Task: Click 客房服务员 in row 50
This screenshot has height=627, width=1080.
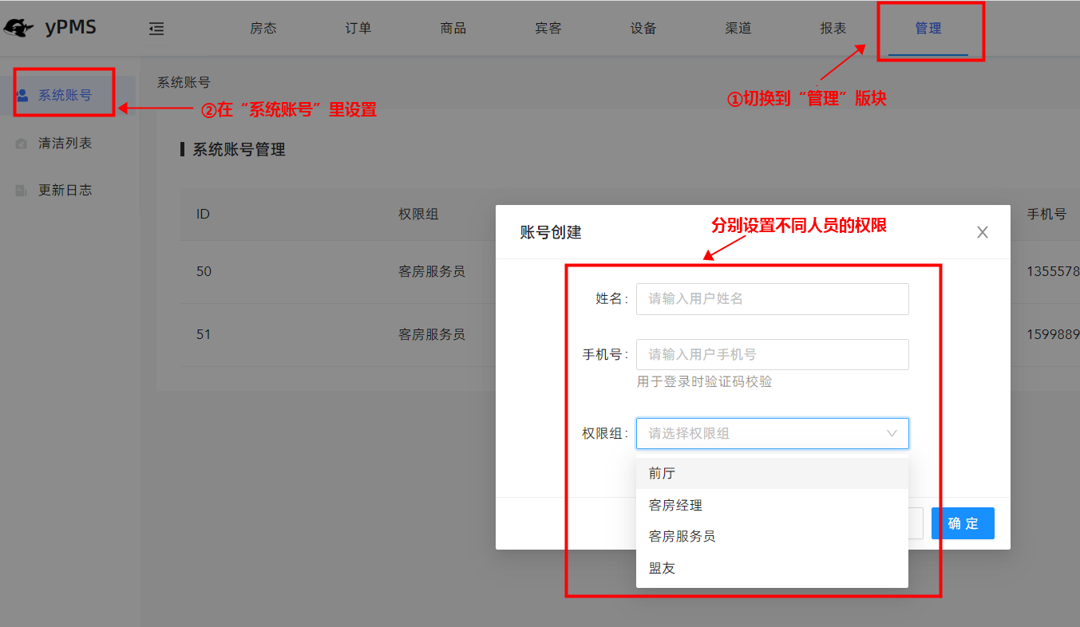Action: pos(432,271)
